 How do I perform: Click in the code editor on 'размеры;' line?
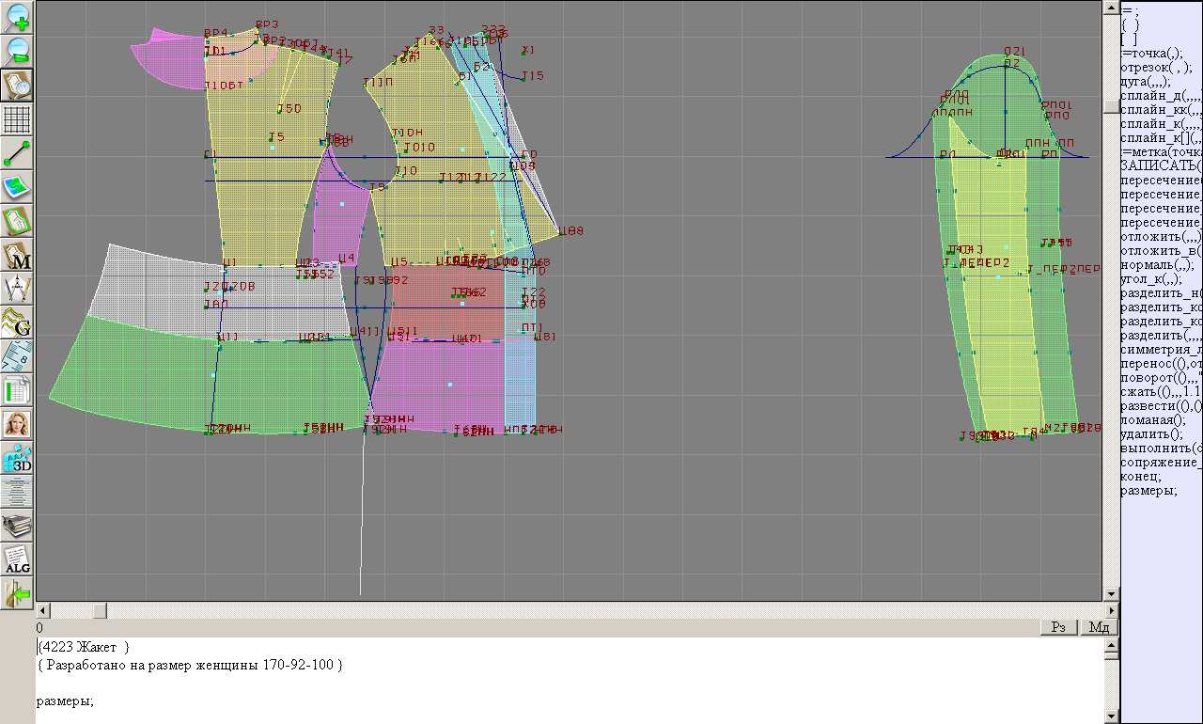[x=65, y=700]
